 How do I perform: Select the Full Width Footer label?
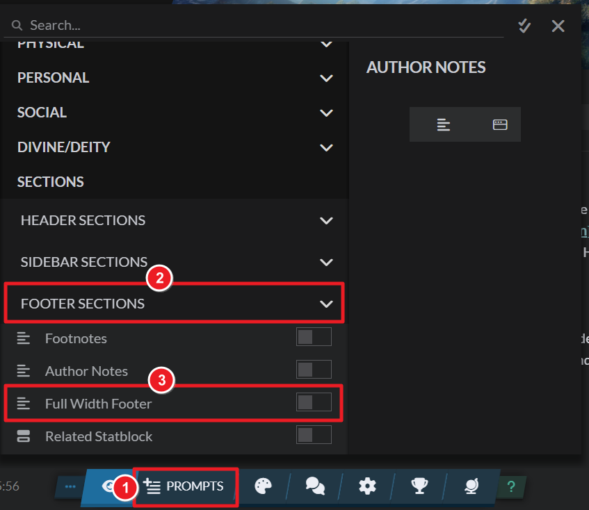point(99,404)
